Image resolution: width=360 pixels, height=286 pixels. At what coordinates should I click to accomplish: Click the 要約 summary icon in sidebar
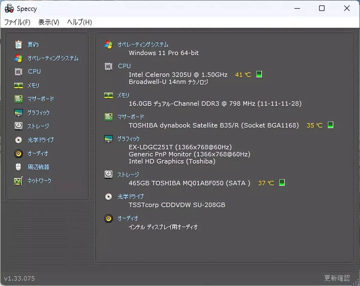click(19, 45)
